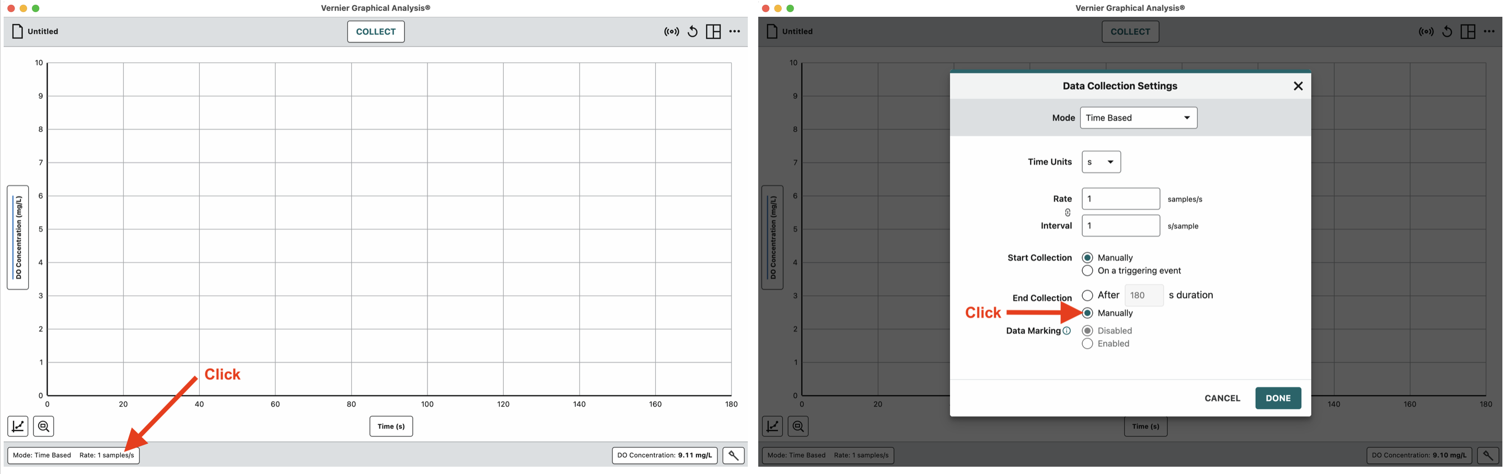Toggle the rate-interval lock icon
Image resolution: width=1505 pixels, height=474 pixels.
pos(1068,212)
